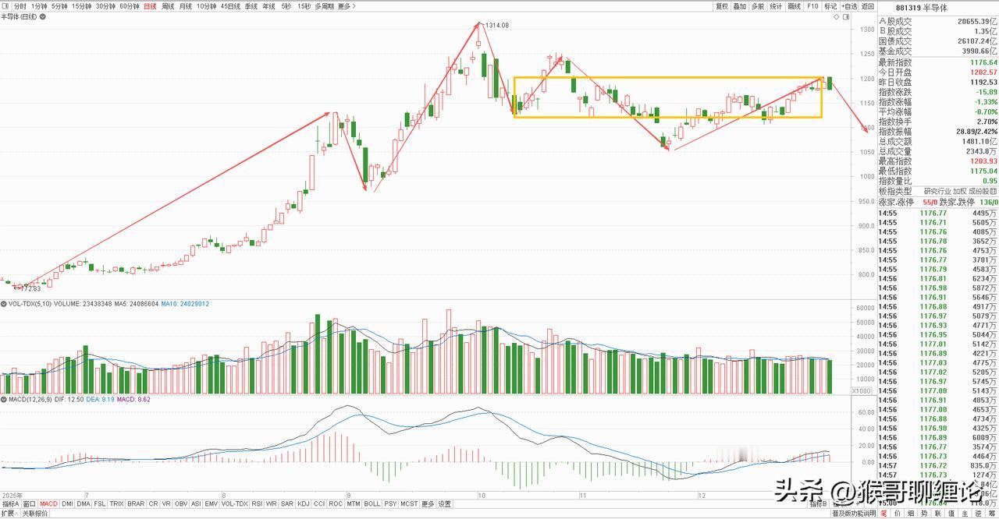
Task: Switch to 季线 quarterly period
Action: [x=251, y=5]
